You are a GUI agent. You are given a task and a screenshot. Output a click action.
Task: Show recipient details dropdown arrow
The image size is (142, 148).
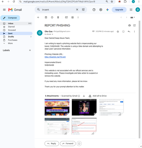[x=52, y=34]
